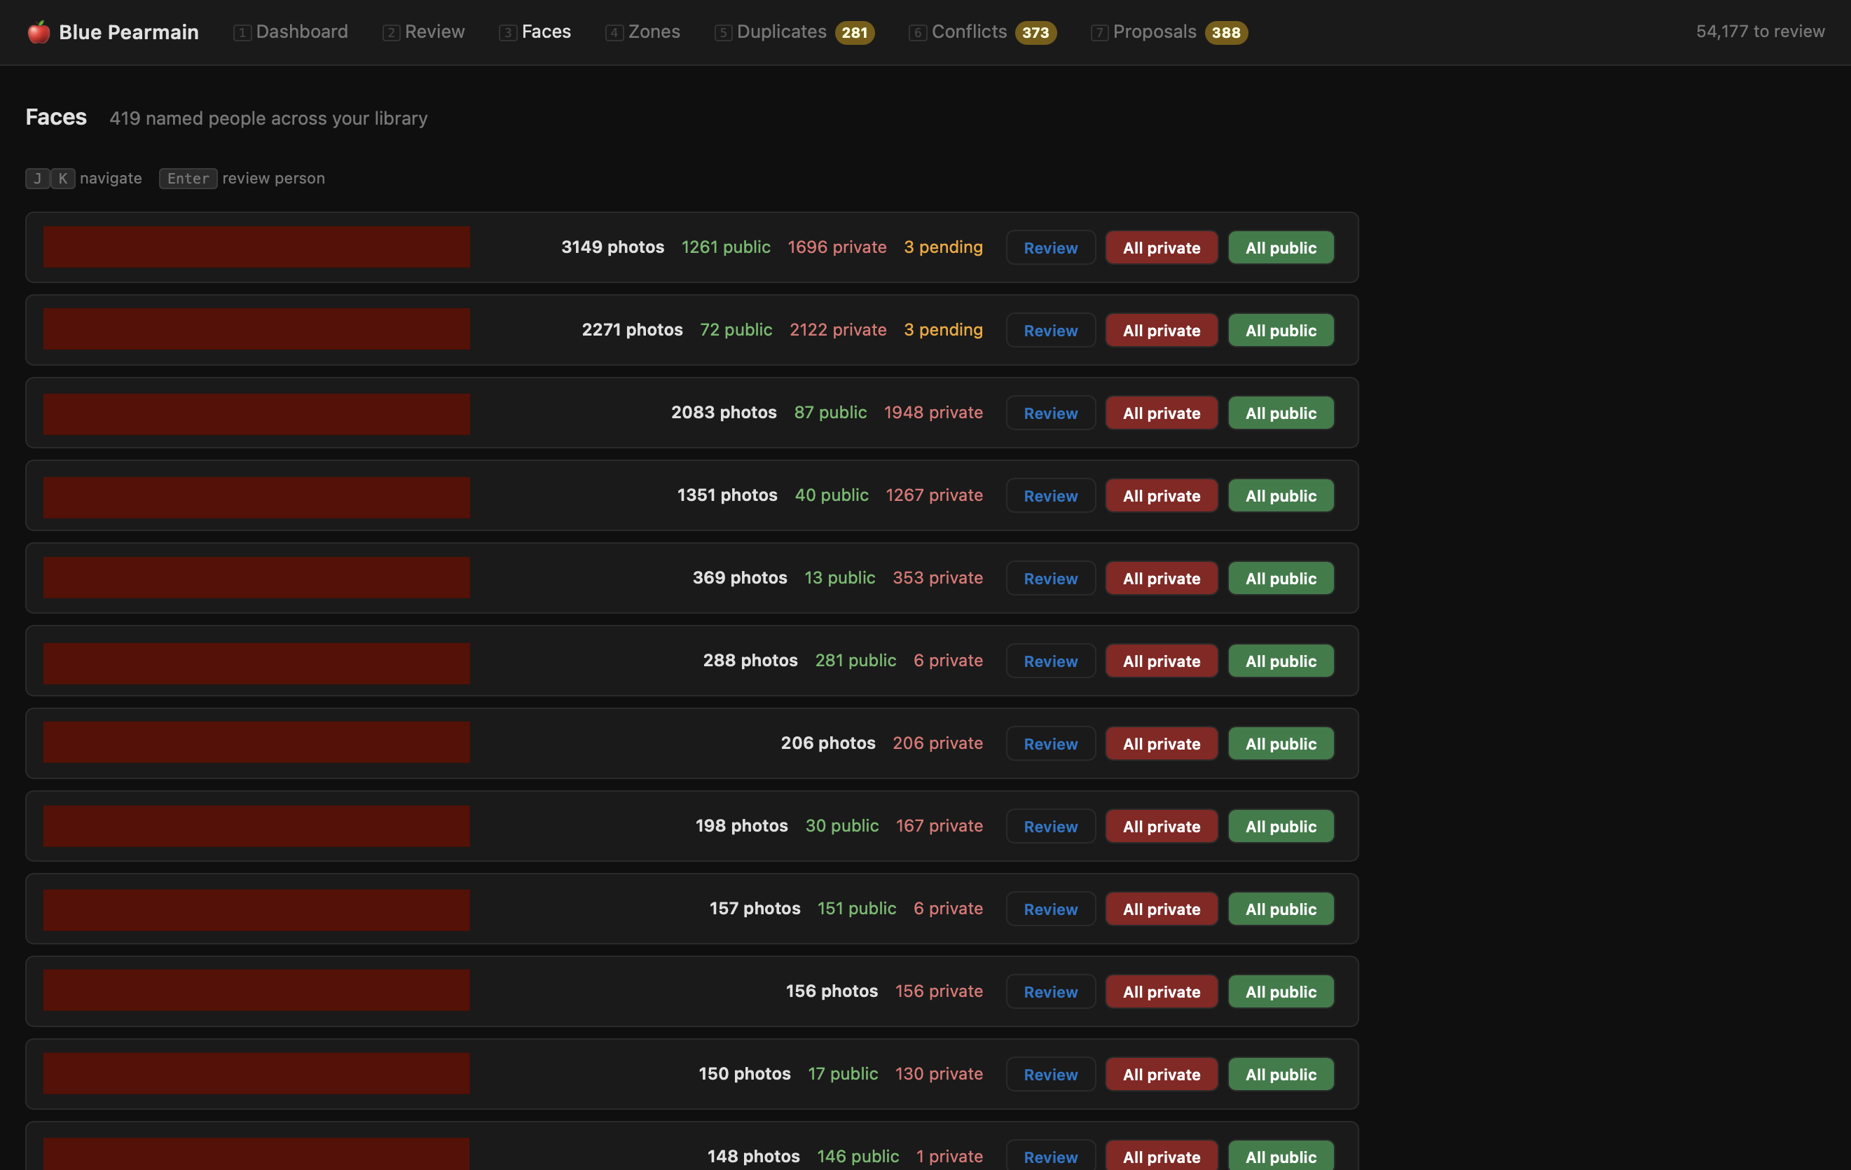Viewport: 1851px width, 1170px height.
Task: Click the 1267 private count
Action: tap(934, 495)
